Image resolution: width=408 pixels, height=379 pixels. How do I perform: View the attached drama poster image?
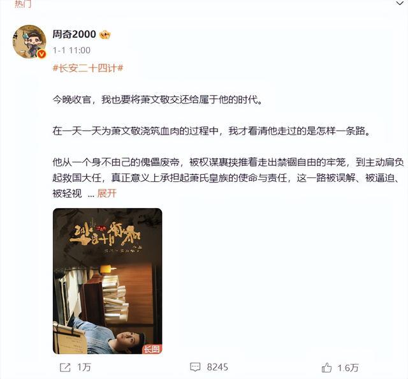[x=108, y=281]
